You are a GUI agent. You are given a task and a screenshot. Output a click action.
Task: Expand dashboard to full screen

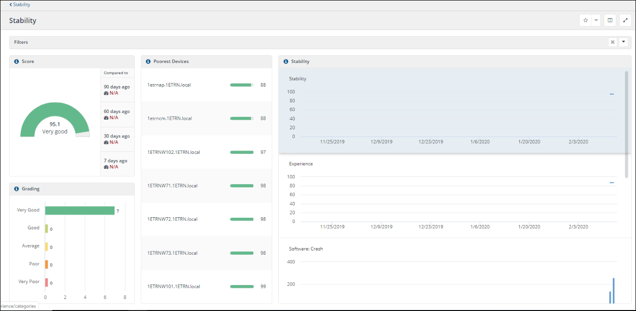pyautogui.click(x=625, y=20)
